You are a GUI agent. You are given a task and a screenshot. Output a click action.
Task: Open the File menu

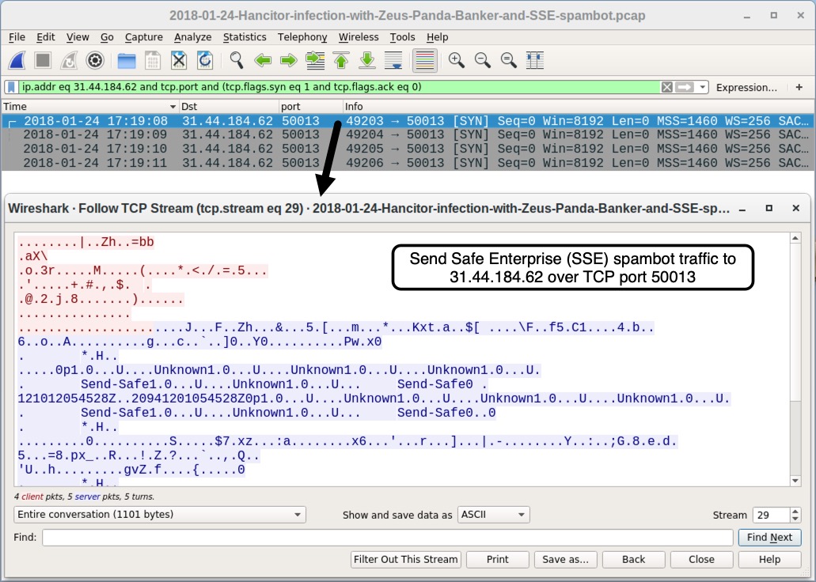pos(17,37)
